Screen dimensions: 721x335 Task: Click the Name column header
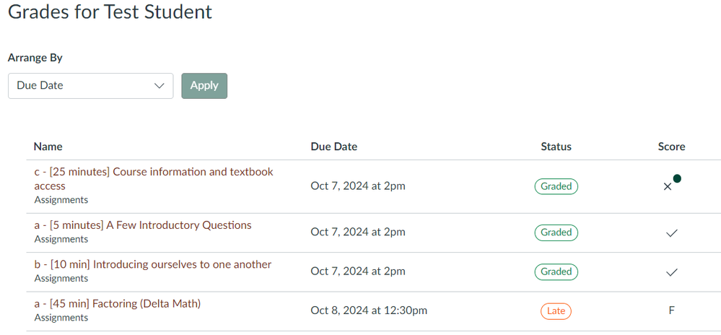tap(48, 147)
